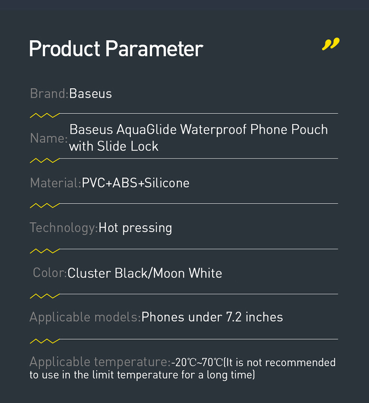The image size is (369, 403).
Task: Select the "Brand:" label
Action: (x=49, y=94)
